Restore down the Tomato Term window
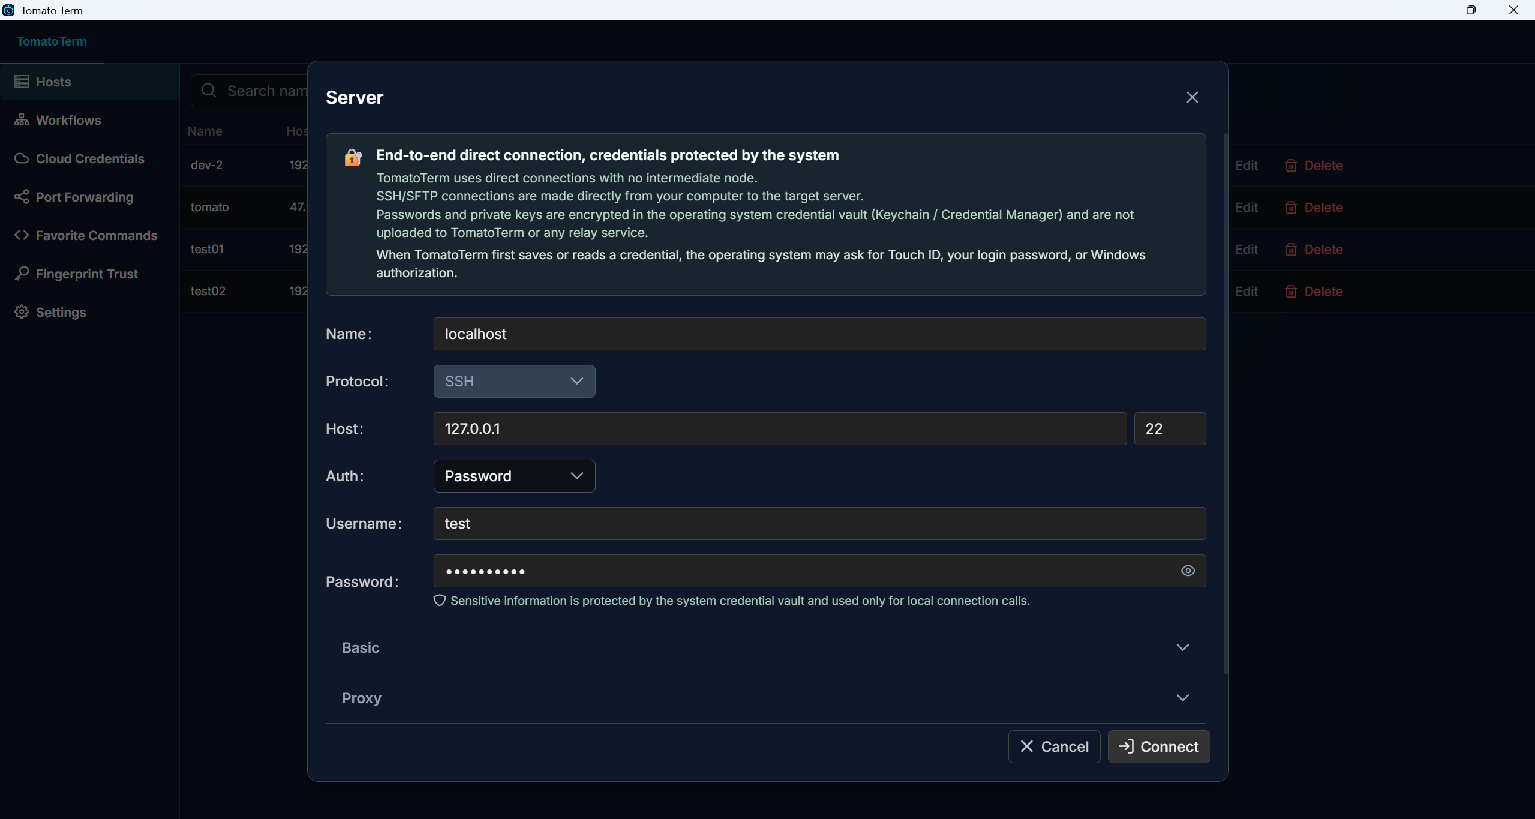Image resolution: width=1535 pixels, height=819 pixels. point(1471,10)
